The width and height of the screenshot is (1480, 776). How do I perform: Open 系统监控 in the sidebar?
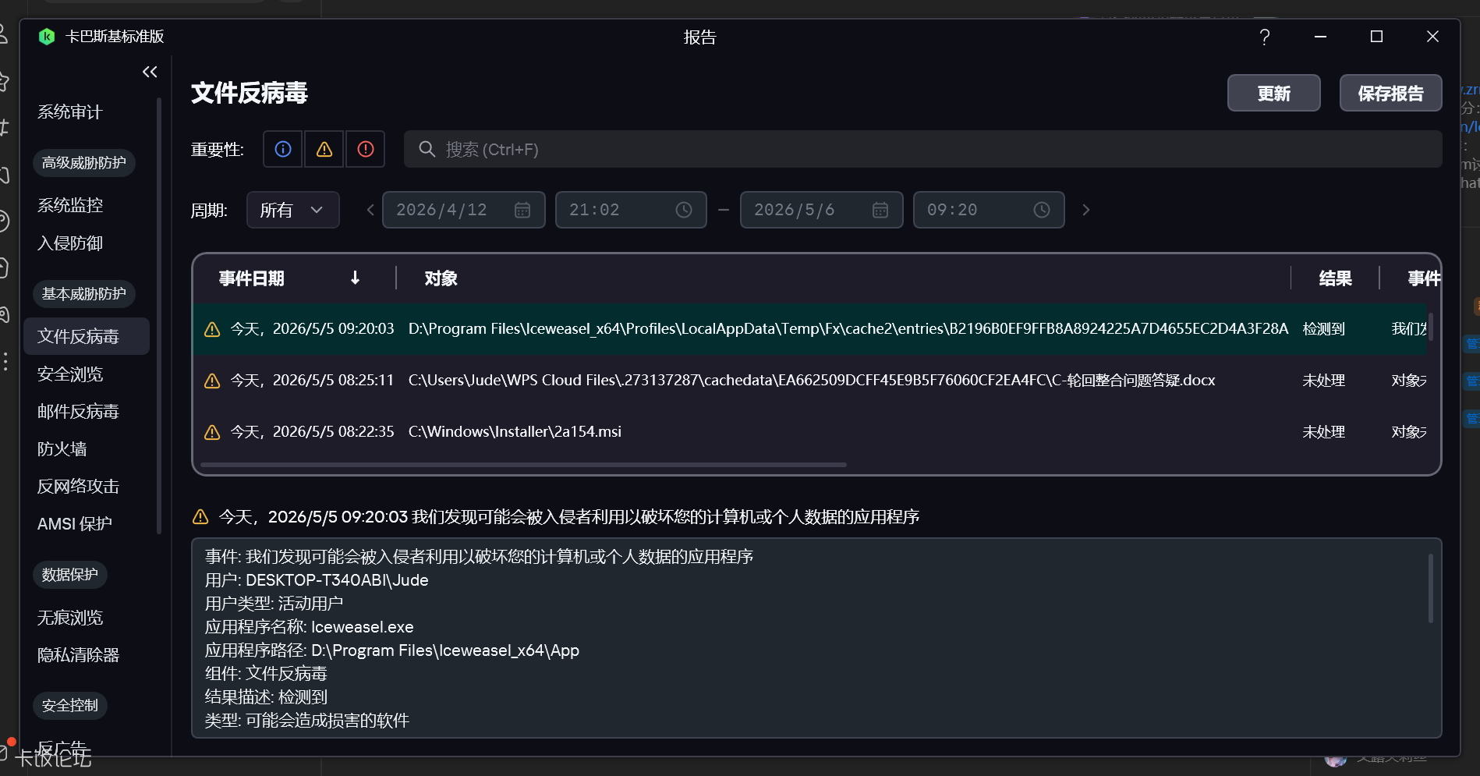(x=70, y=206)
